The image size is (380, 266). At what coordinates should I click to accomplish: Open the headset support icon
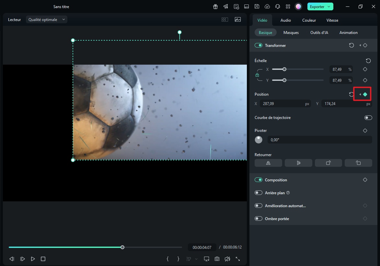[x=278, y=6]
